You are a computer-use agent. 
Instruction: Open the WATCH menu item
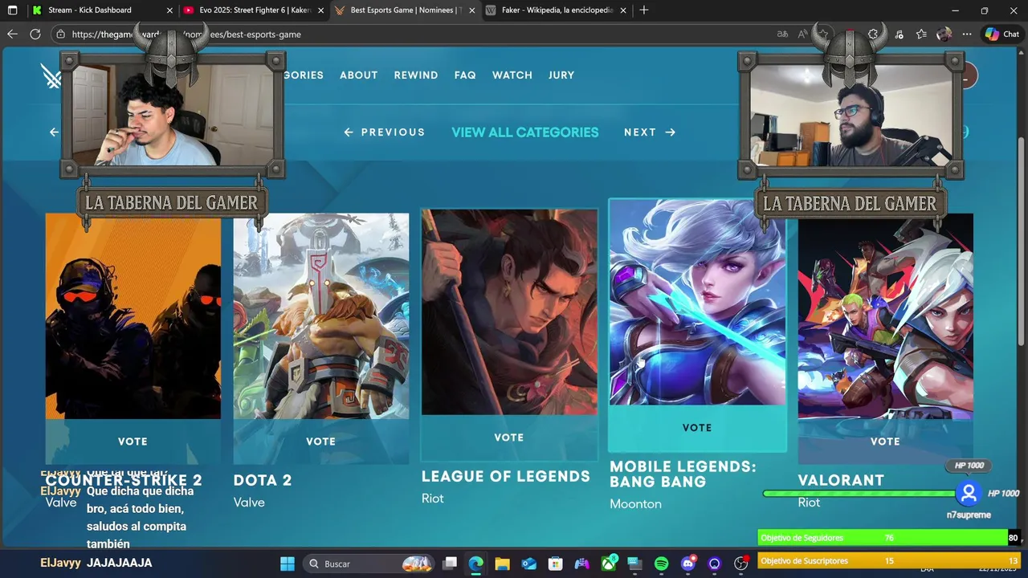(x=512, y=75)
